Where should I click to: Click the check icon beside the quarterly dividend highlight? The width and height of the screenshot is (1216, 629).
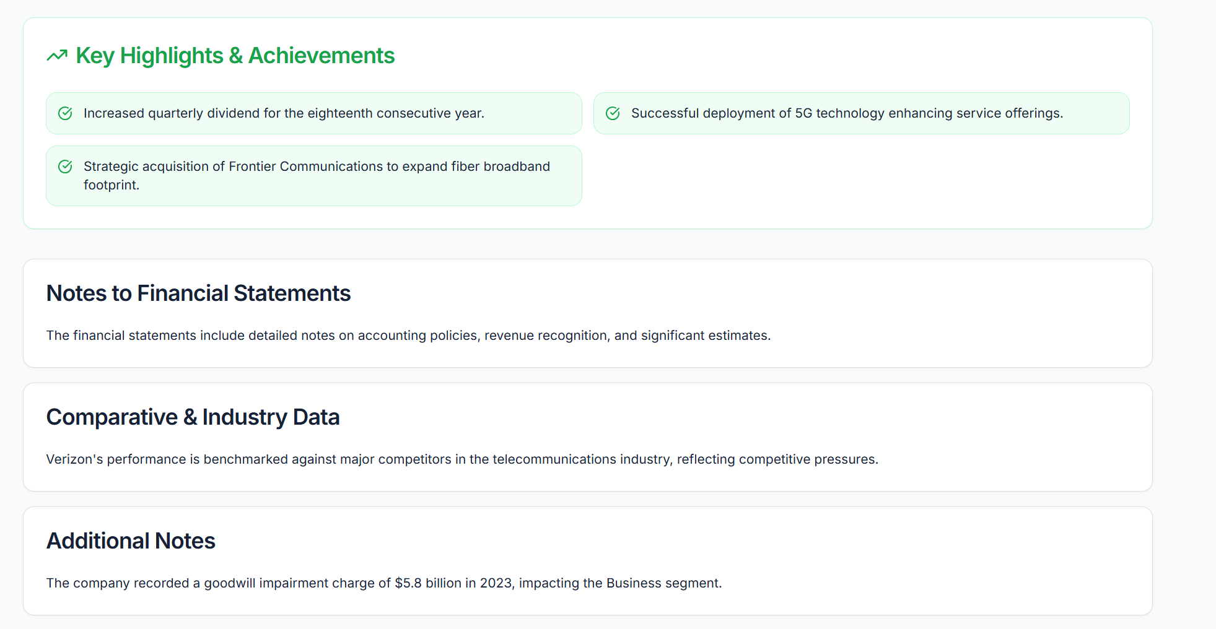tap(65, 113)
